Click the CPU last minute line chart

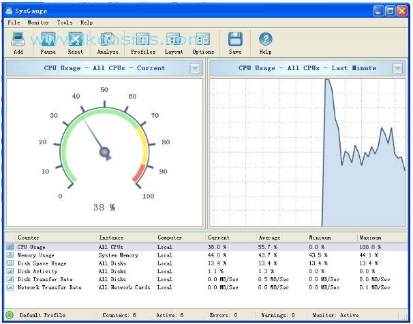coord(307,152)
